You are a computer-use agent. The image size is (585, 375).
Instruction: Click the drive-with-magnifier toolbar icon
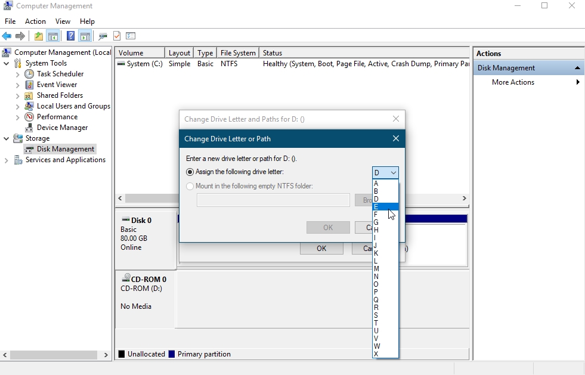coord(103,36)
